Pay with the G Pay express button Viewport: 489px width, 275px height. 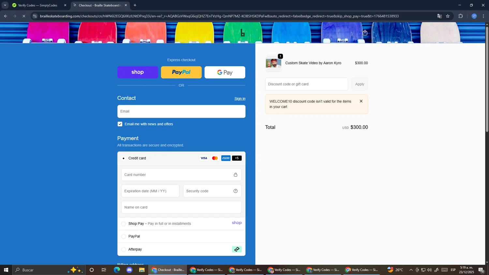tap(225, 72)
